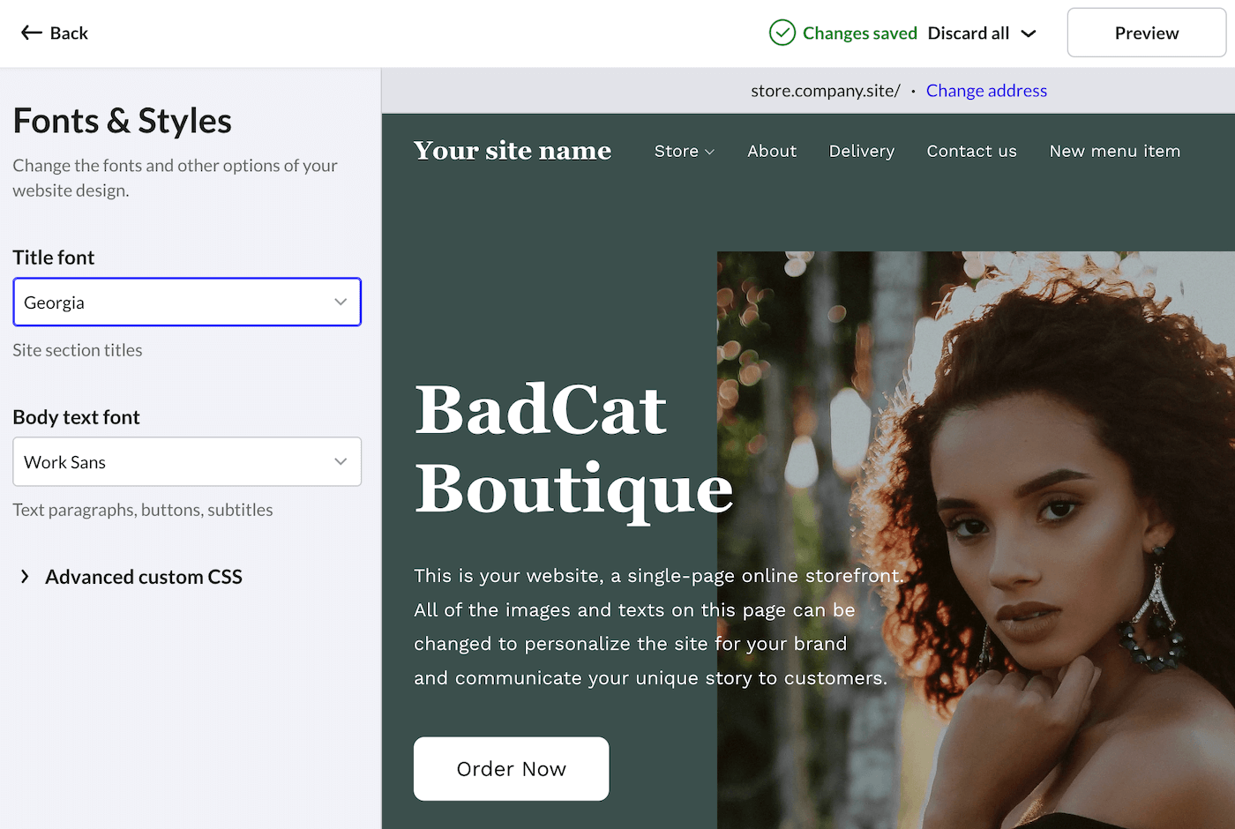Click the Preview button
This screenshot has width=1235, height=829.
click(1146, 33)
